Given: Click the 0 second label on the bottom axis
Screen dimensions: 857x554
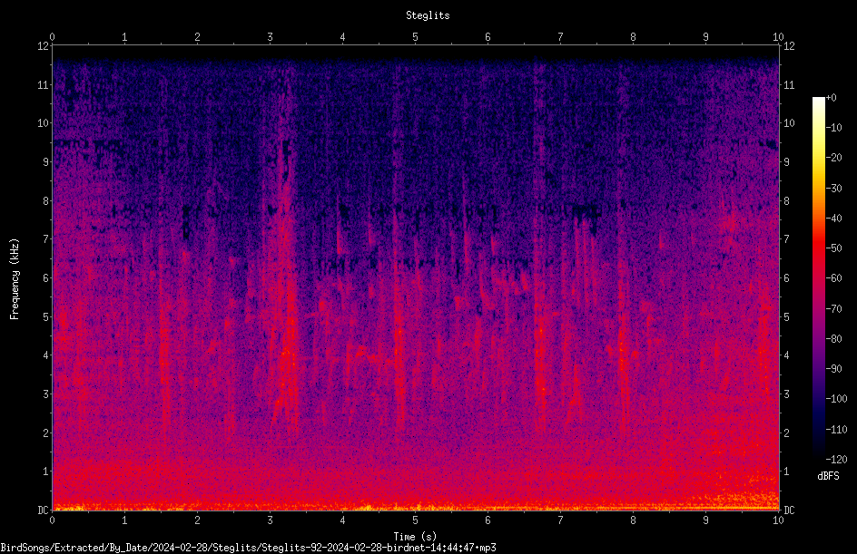Looking at the screenshot, I should click(52, 520).
